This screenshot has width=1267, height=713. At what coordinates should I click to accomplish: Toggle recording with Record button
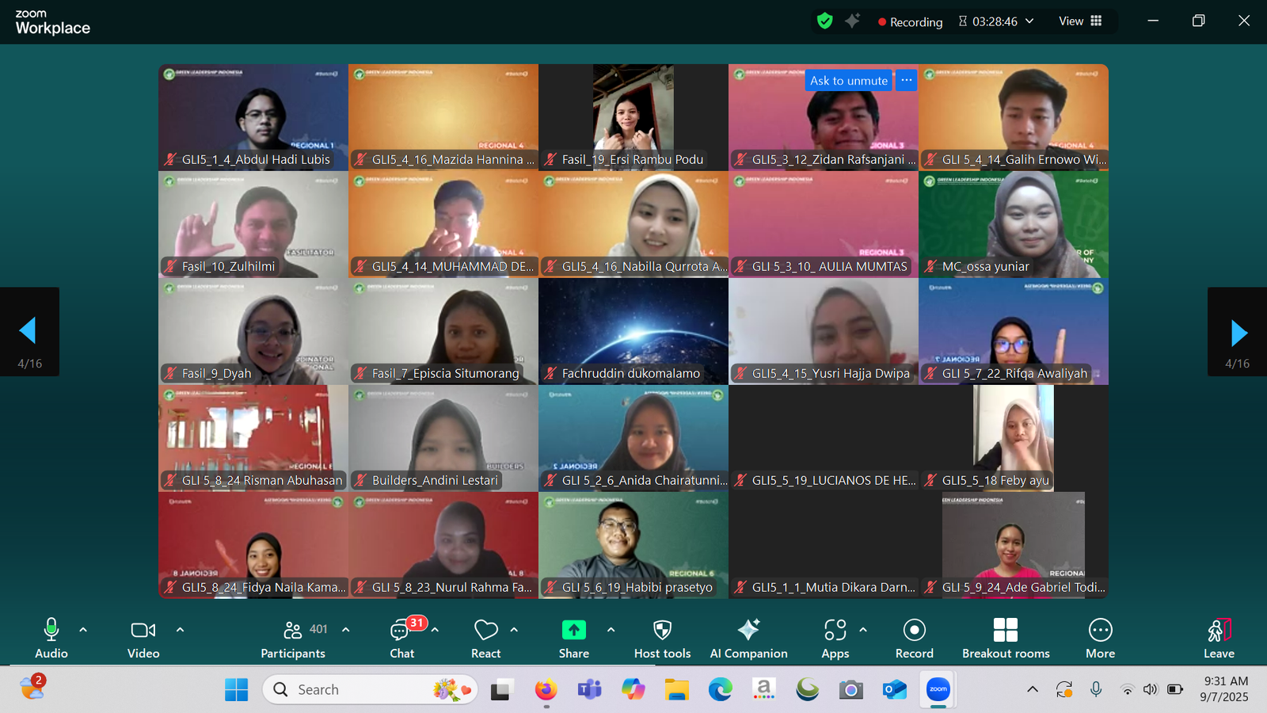(914, 631)
